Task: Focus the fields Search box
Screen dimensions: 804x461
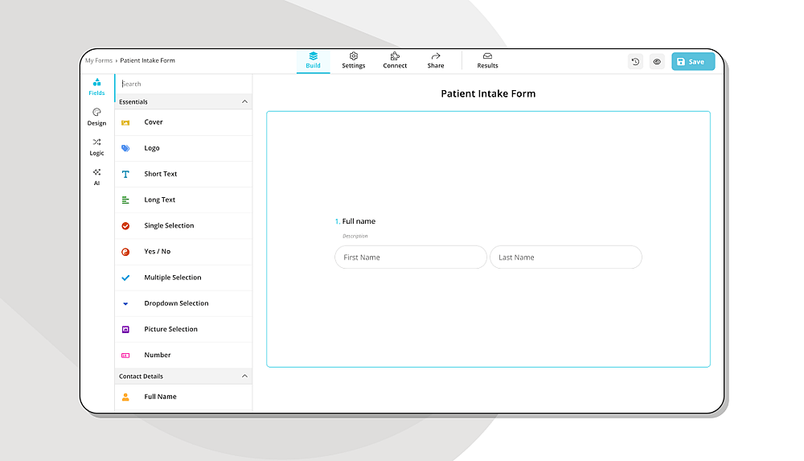Action: pyautogui.click(x=183, y=84)
